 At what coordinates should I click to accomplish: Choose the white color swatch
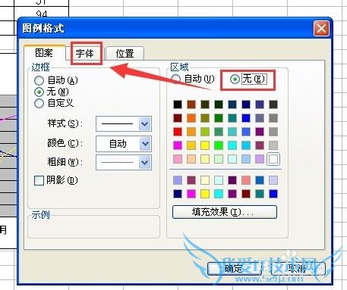pos(273,159)
